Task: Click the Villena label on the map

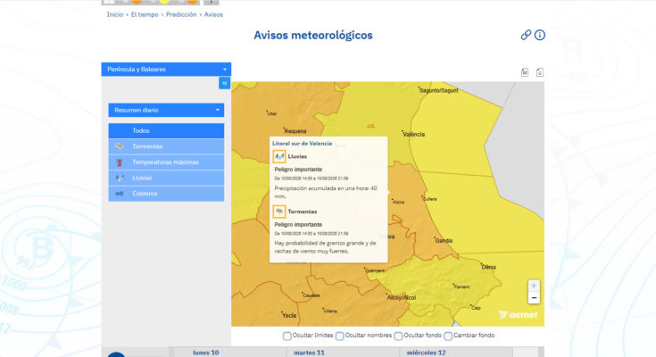Action: coord(330,311)
